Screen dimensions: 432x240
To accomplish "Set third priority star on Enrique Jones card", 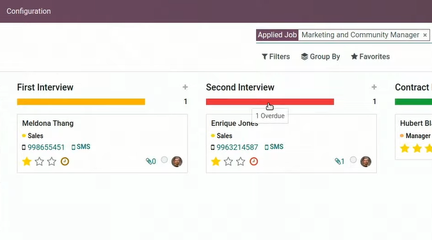I will click(241, 161).
